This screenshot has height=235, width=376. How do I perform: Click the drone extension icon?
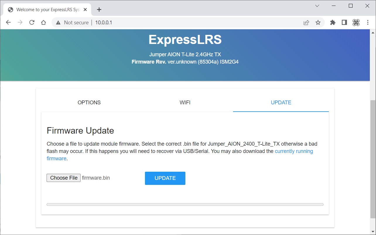click(x=356, y=23)
